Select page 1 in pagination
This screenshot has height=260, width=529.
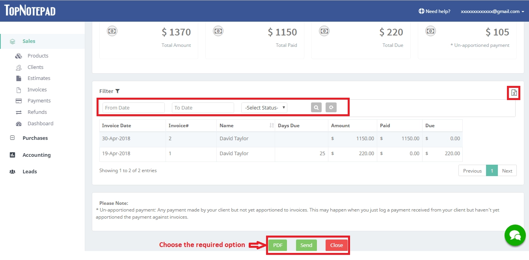coord(492,170)
